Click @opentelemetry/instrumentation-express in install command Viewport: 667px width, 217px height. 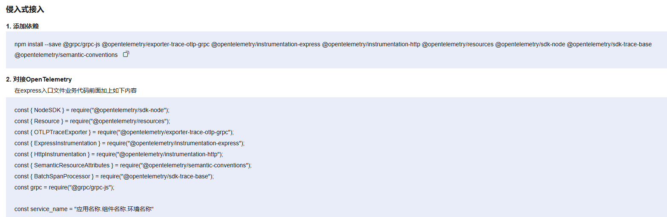(266, 44)
